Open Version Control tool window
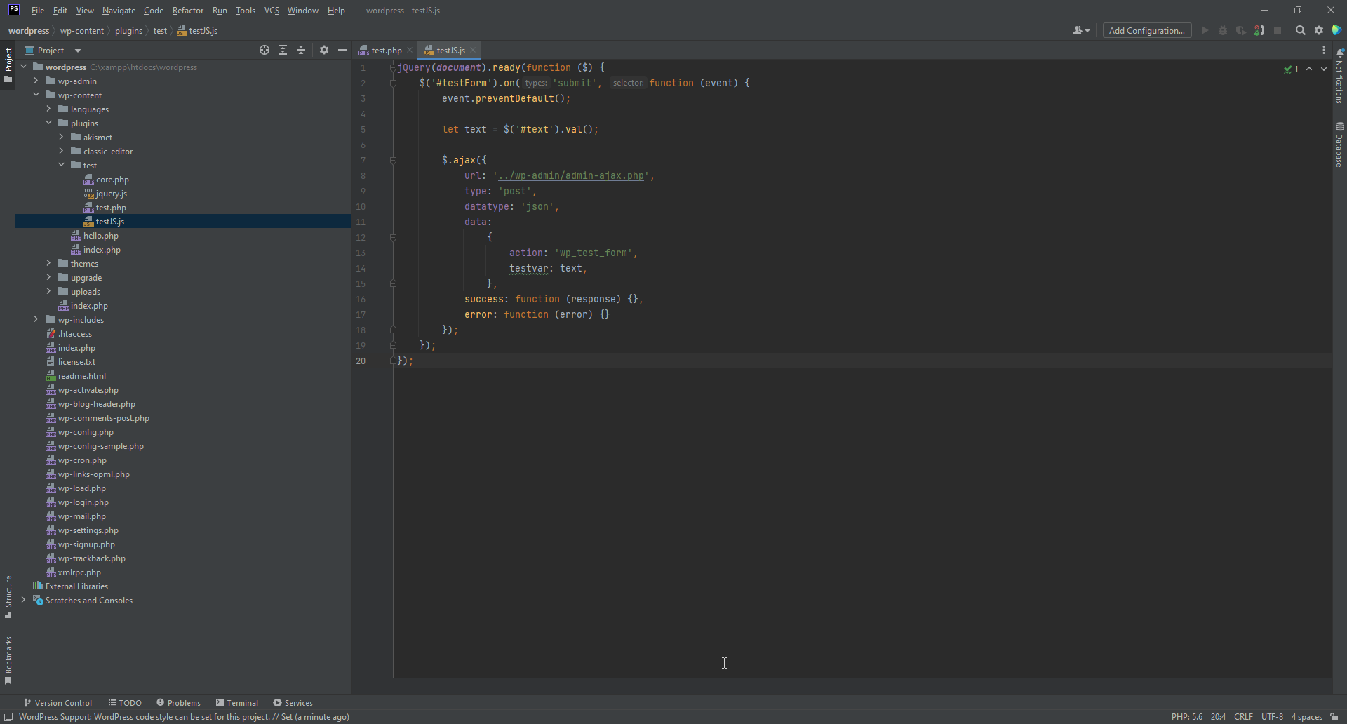Viewport: 1347px width, 724px height. 58,702
